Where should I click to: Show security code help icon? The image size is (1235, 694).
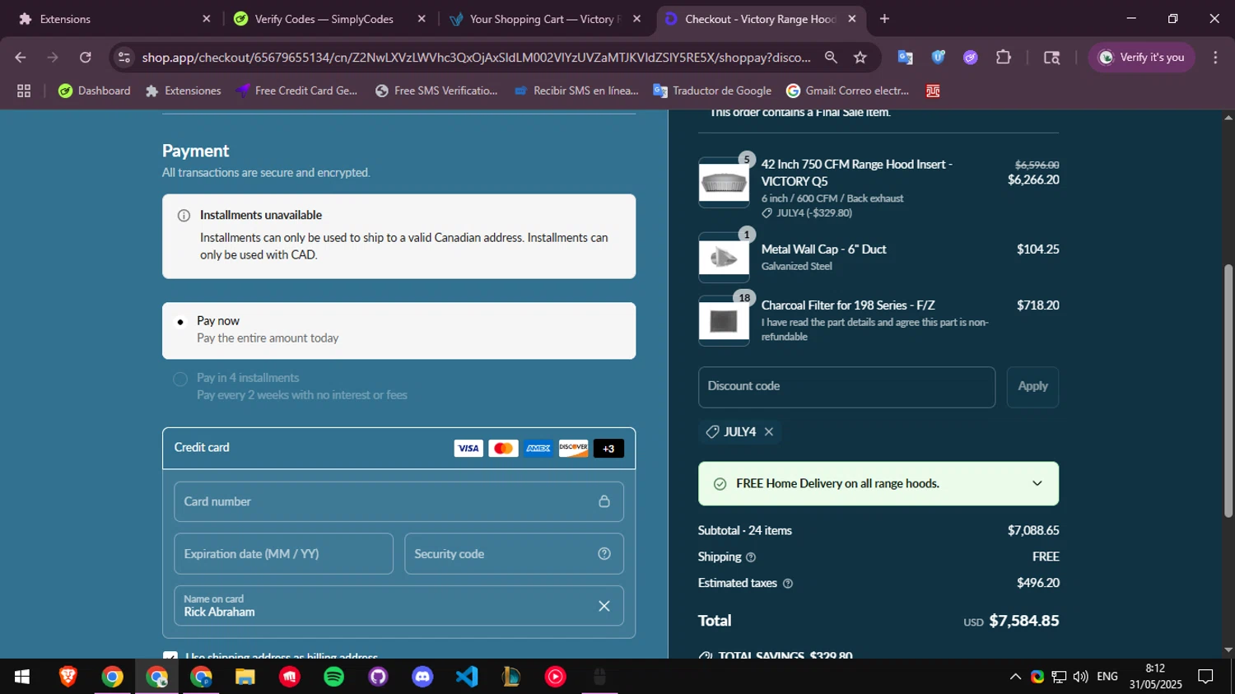tap(604, 554)
